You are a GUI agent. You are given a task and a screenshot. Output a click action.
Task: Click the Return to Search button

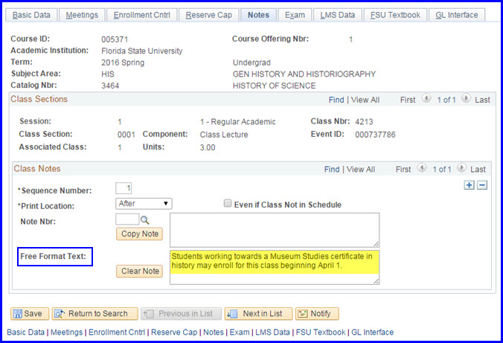point(95,313)
